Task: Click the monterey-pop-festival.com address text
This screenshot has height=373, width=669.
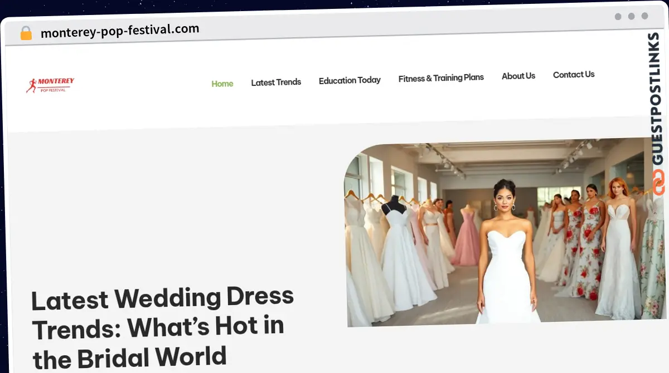Action: coord(120,31)
